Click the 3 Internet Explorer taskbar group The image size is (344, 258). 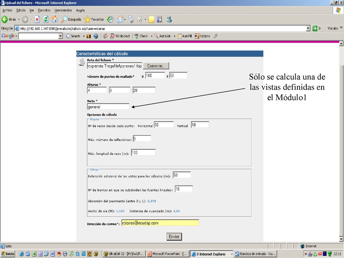tap(212, 254)
